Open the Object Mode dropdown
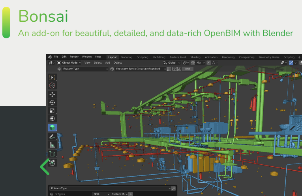Screen dimensions: 302x196 tap(69, 63)
